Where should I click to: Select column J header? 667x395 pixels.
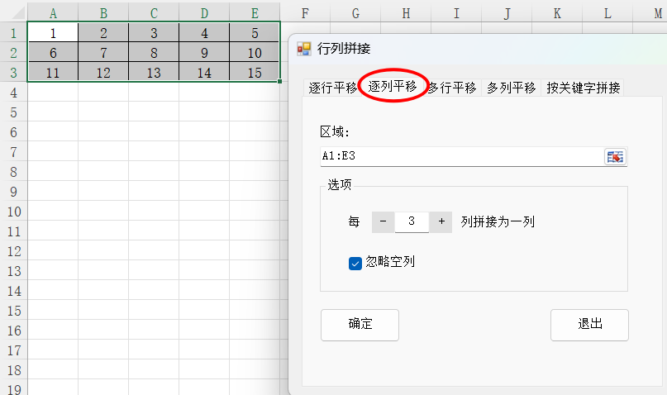pyautogui.click(x=507, y=12)
